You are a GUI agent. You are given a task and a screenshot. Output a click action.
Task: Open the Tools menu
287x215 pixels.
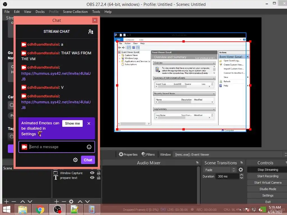coord(96,12)
